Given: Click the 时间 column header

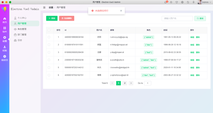Looking at the screenshot, I should pos(165,30).
